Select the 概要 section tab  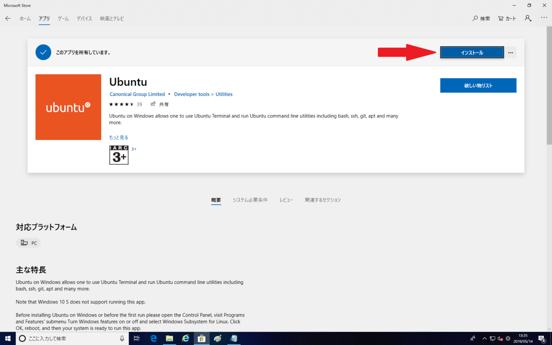(216, 200)
